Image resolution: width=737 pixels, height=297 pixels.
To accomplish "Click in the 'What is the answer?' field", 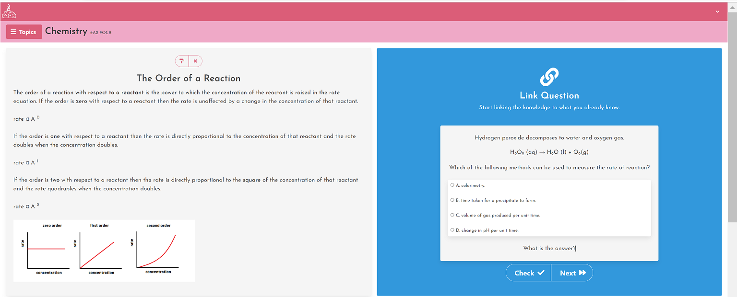I will pos(549,248).
